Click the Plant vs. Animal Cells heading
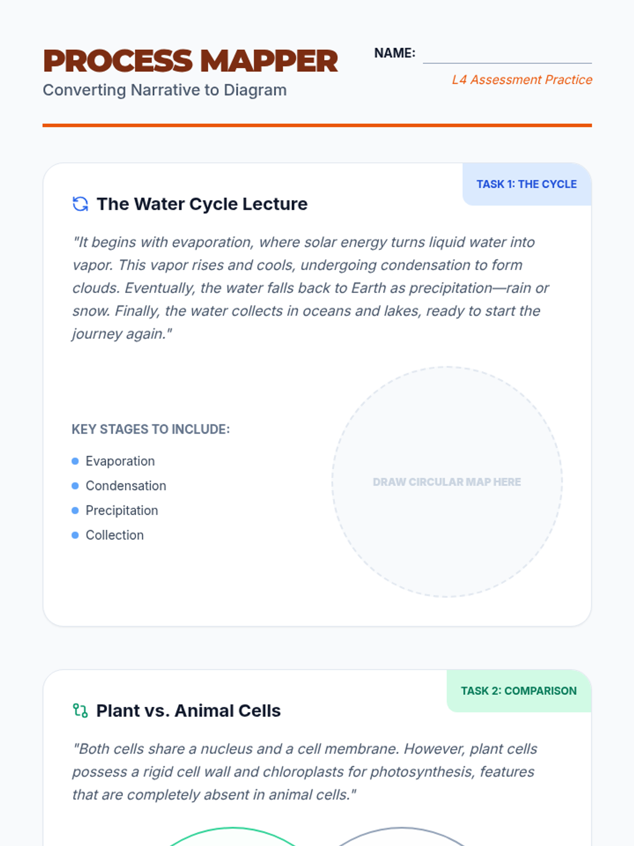 188,711
